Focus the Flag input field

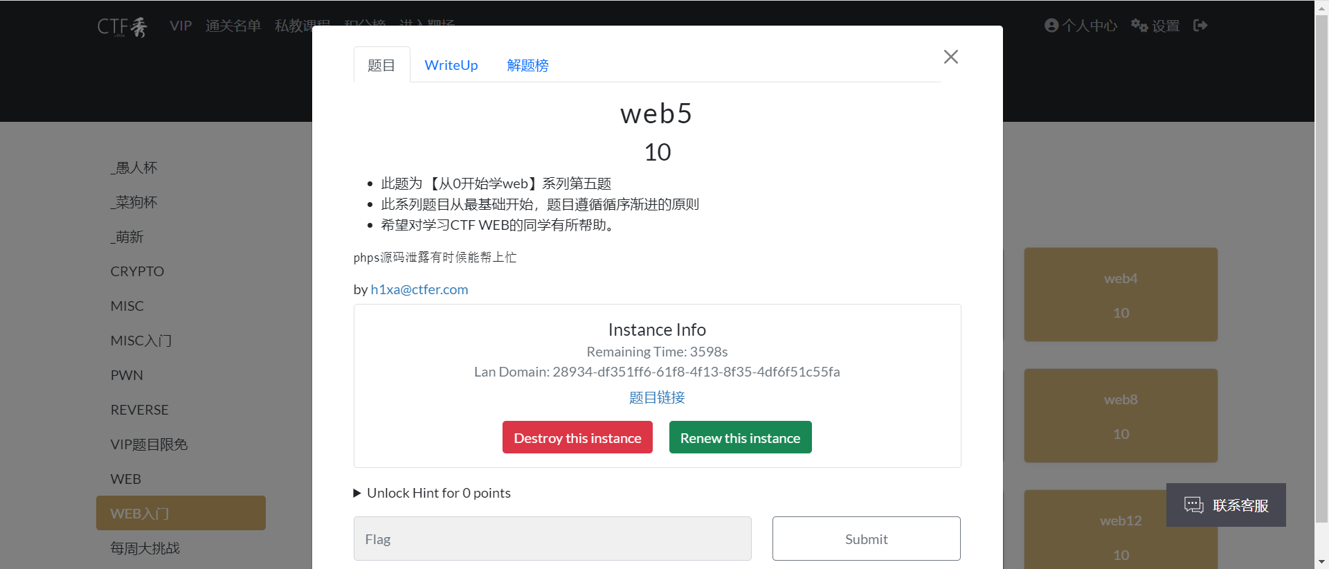click(x=552, y=539)
